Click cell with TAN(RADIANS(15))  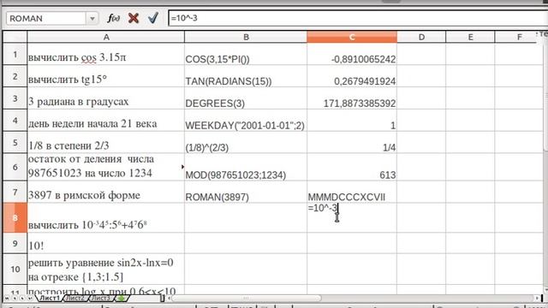pos(246,76)
